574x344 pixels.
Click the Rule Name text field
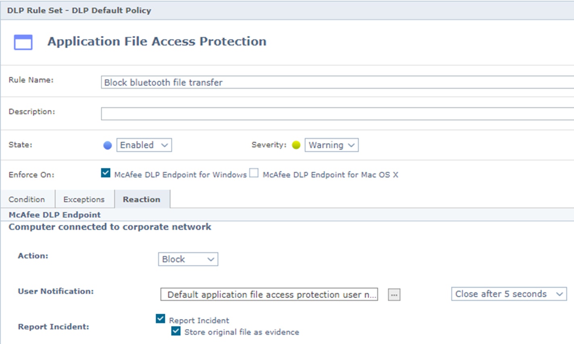coord(337,82)
